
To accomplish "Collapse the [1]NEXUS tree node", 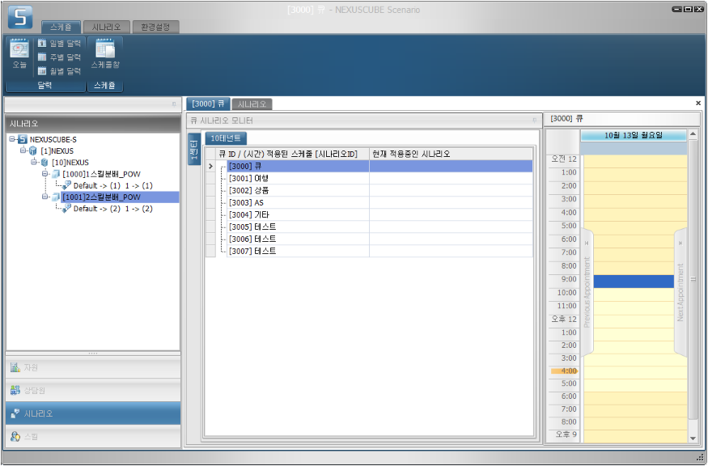I will coord(23,150).
